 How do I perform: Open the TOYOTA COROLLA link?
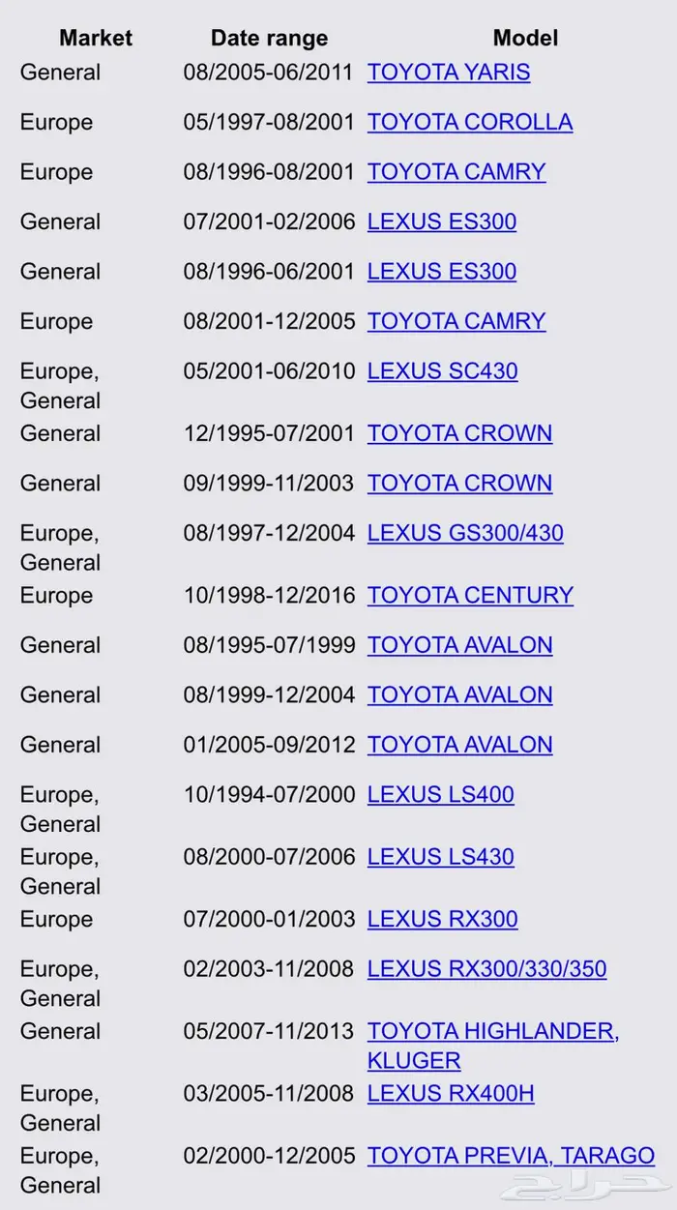470,122
